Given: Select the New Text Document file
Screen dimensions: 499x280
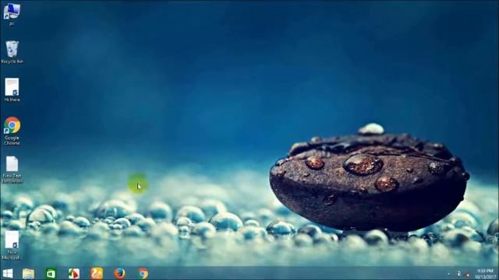Looking at the screenshot, I should click(x=12, y=170).
